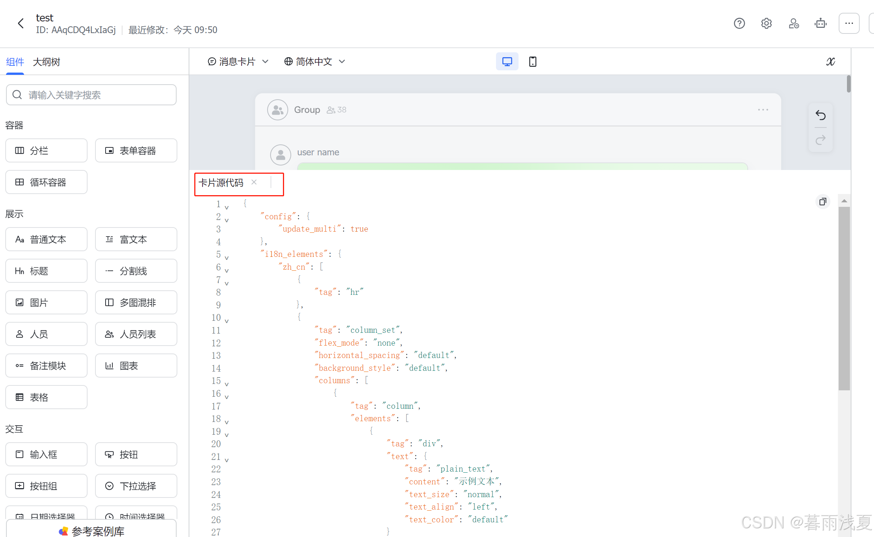
Task: Switch to desktop preview mode
Action: [x=507, y=61]
